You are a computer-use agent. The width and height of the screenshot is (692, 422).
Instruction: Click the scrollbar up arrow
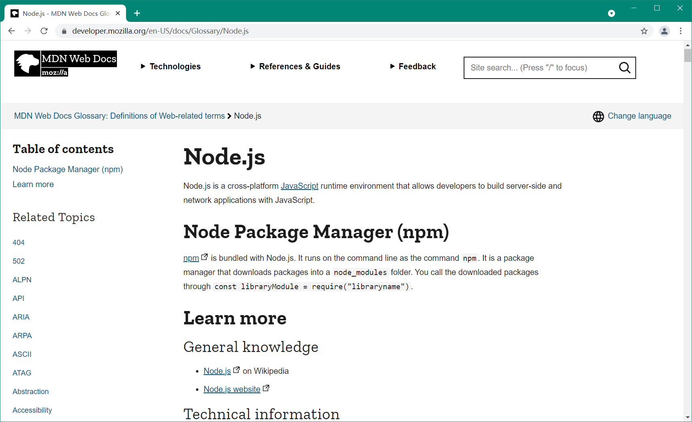(688, 45)
